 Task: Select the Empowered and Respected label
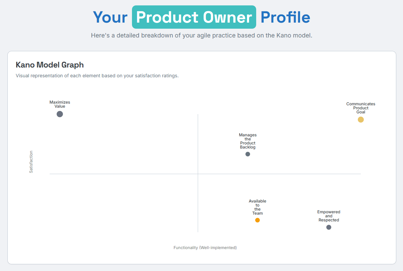[x=329, y=216]
